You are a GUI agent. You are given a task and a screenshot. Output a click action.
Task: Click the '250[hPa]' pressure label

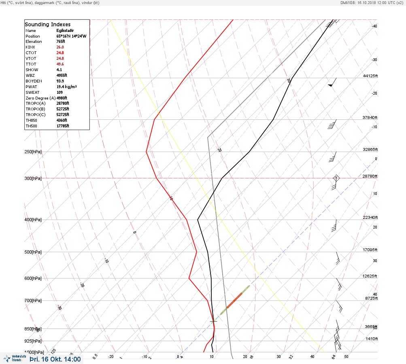tap(33, 152)
